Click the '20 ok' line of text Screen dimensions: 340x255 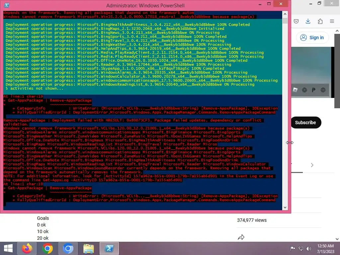(43, 238)
